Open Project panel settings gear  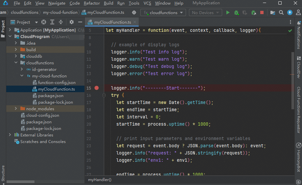(72, 22)
